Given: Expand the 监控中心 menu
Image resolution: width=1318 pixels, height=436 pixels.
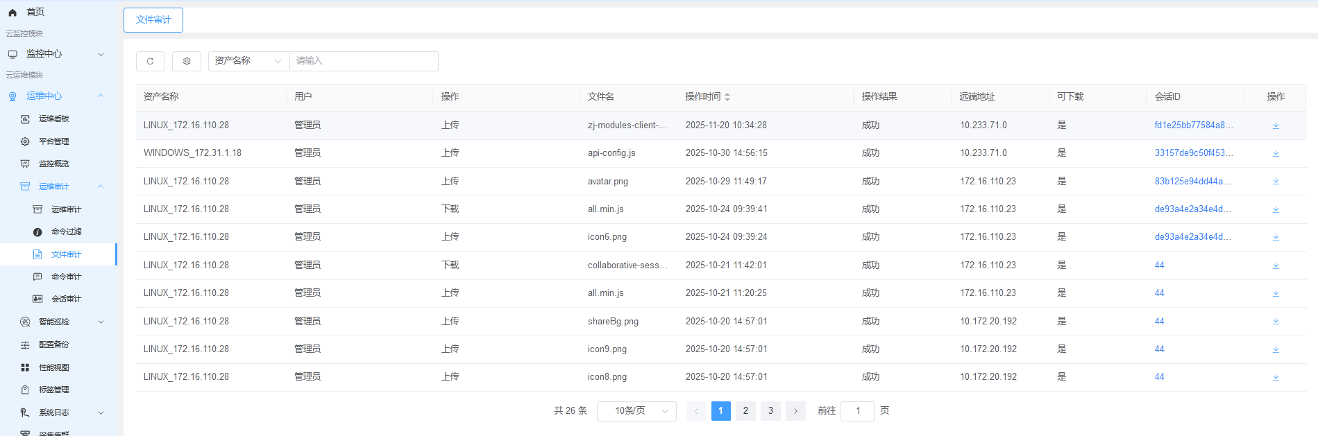Looking at the screenshot, I should point(56,54).
